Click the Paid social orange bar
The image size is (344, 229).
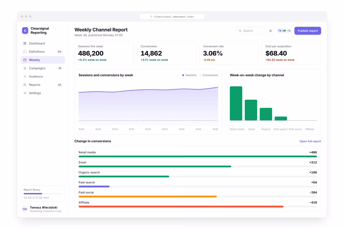point(148,197)
